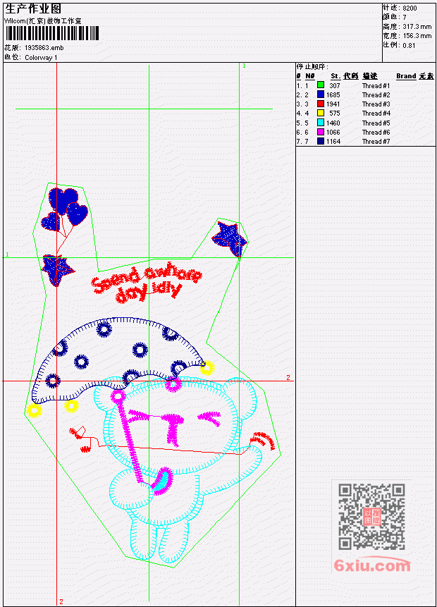Image resolution: width=437 pixels, height=607 pixels.
Task: Select the 'Thread #4' description text
Action: (376, 114)
